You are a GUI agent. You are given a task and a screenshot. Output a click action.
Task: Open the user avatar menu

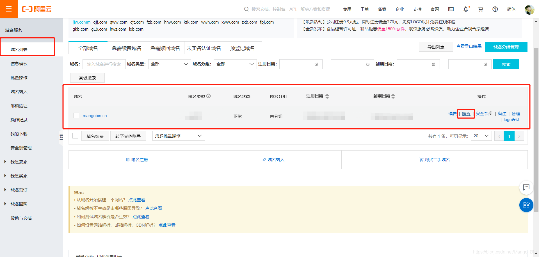coord(529,10)
